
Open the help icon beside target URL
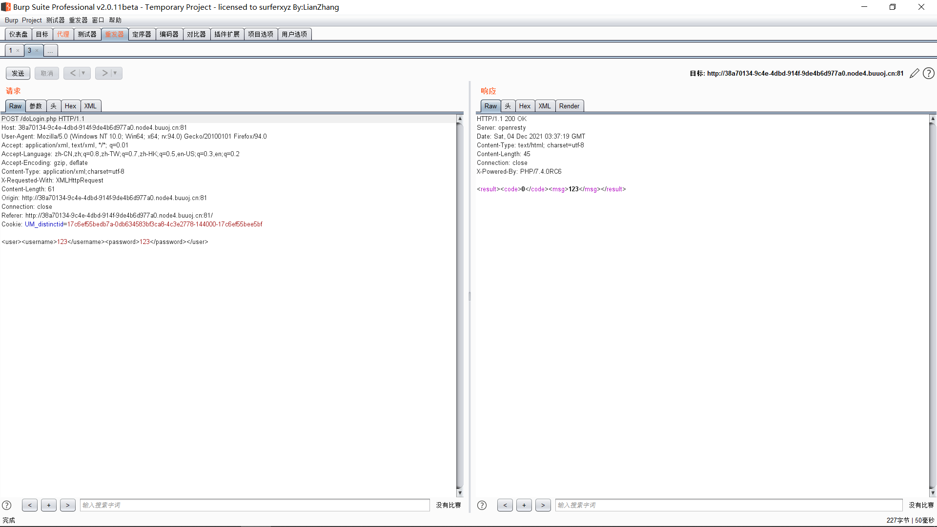tap(929, 73)
